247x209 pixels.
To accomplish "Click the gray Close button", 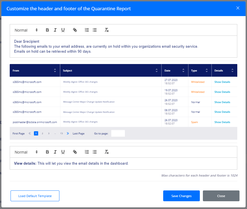I will (x=221, y=196).
